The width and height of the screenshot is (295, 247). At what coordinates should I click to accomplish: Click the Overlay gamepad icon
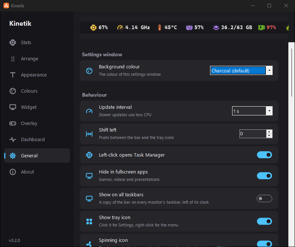pos(13,123)
